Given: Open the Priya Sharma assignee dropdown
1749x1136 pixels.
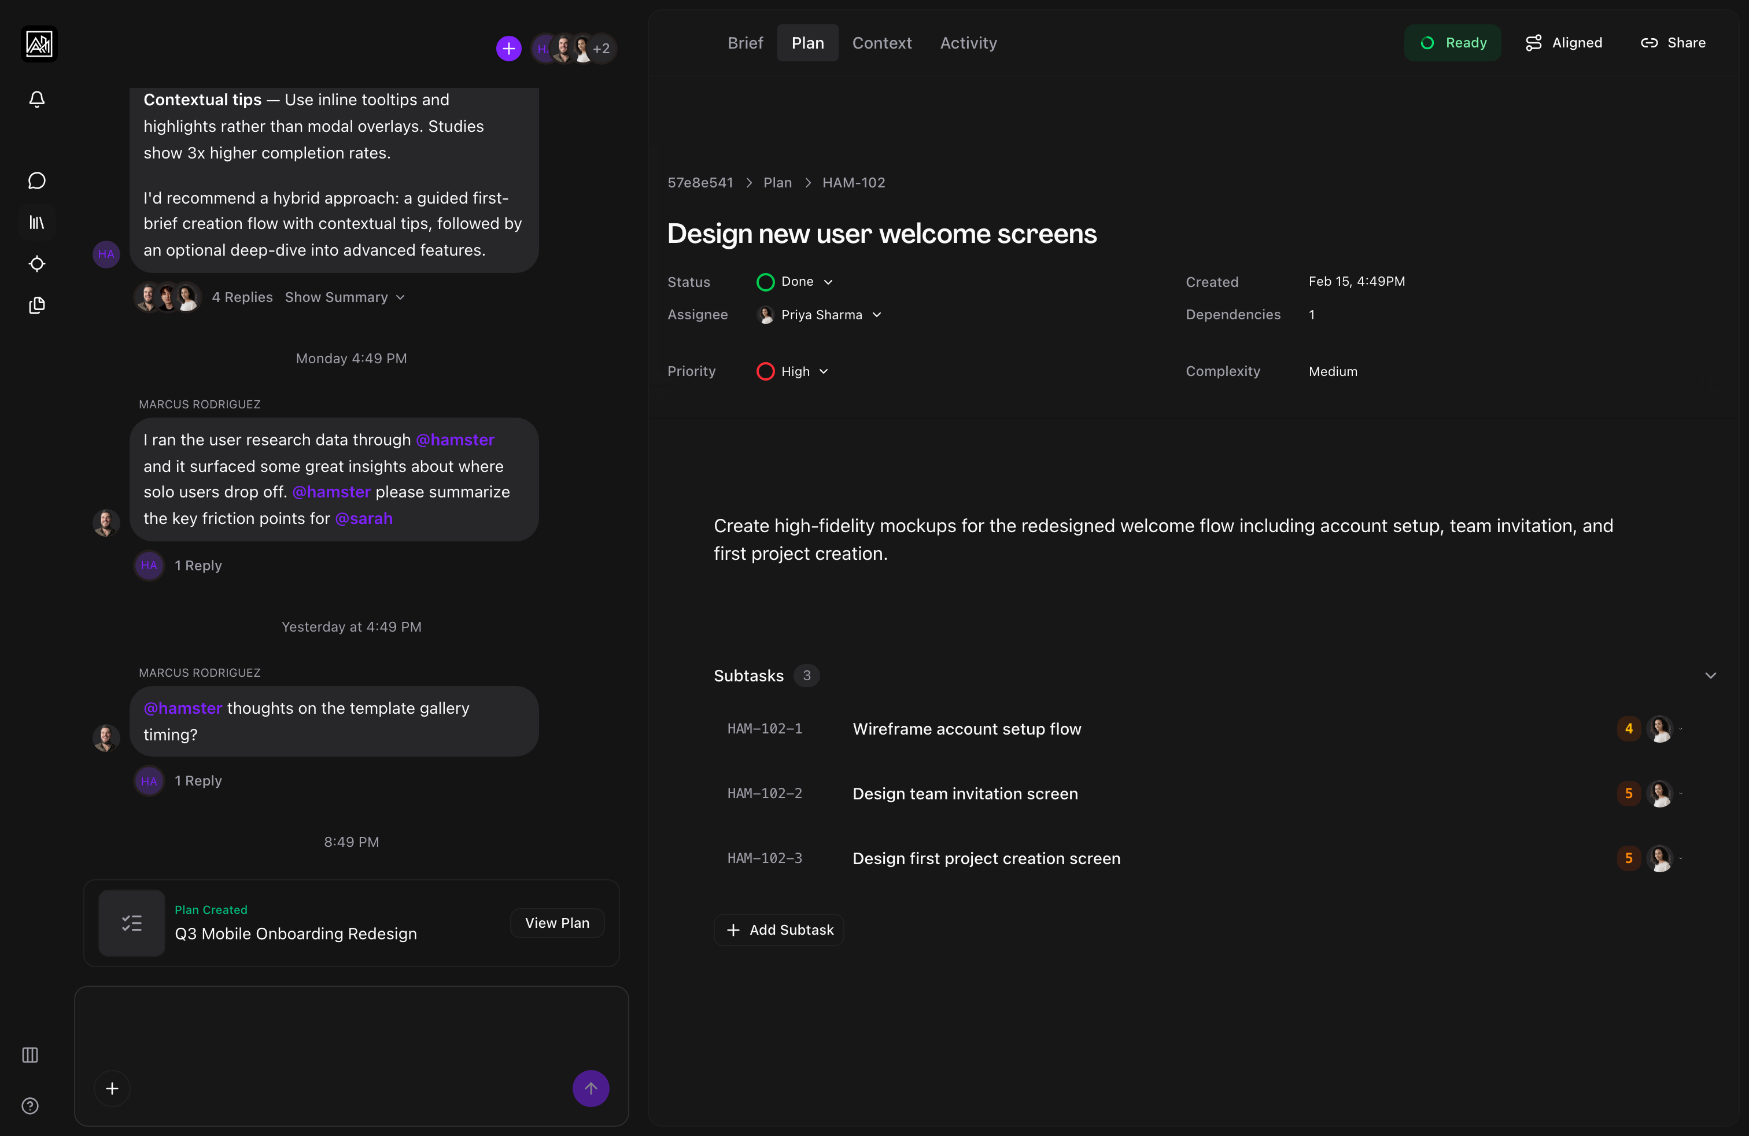Looking at the screenshot, I should pos(820,315).
